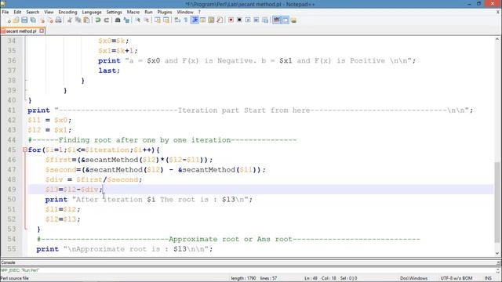Open the Search menu

33,13
